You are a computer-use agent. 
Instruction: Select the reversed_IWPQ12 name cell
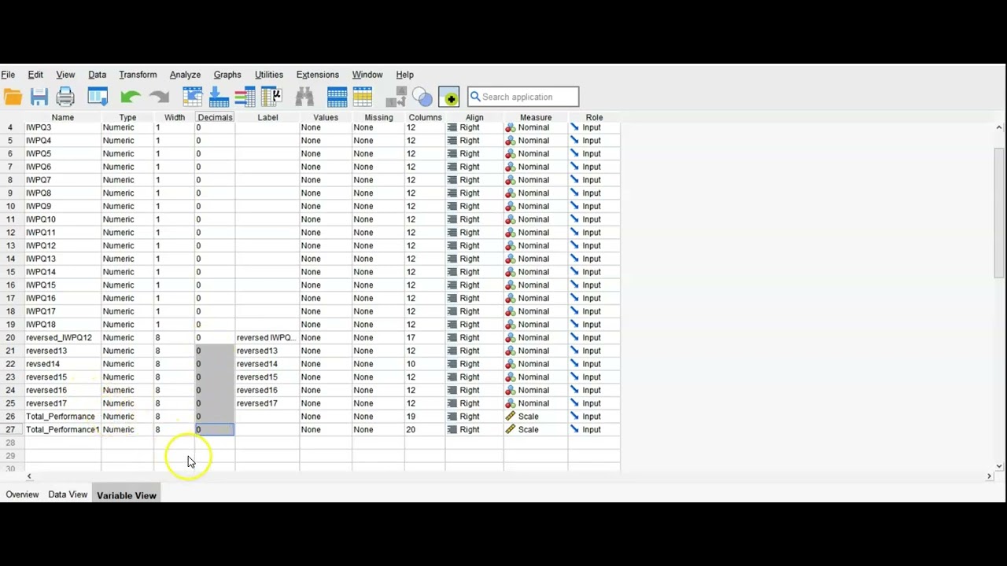click(62, 337)
